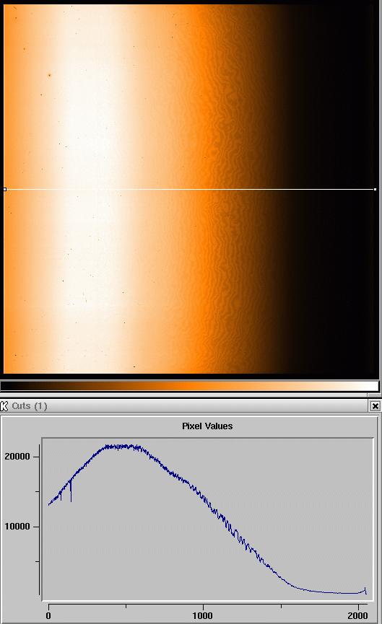Click the orange middle of the colorbar
382x624 pixels.
tap(190, 386)
